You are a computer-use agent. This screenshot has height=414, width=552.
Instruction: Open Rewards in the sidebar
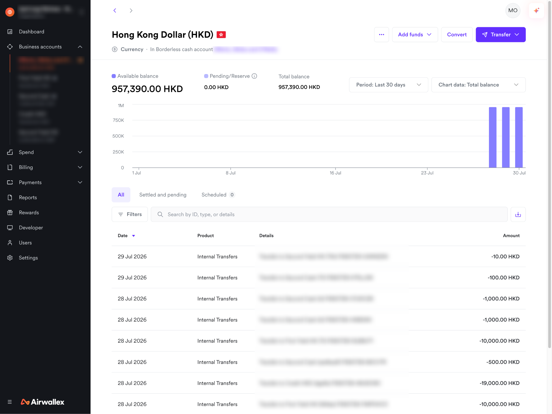29,213
